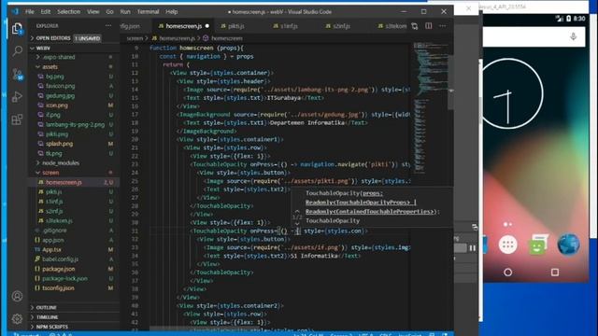Click the clock widget on emulator
The width and height of the screenshot is (598, 336).
click(509, 93)
